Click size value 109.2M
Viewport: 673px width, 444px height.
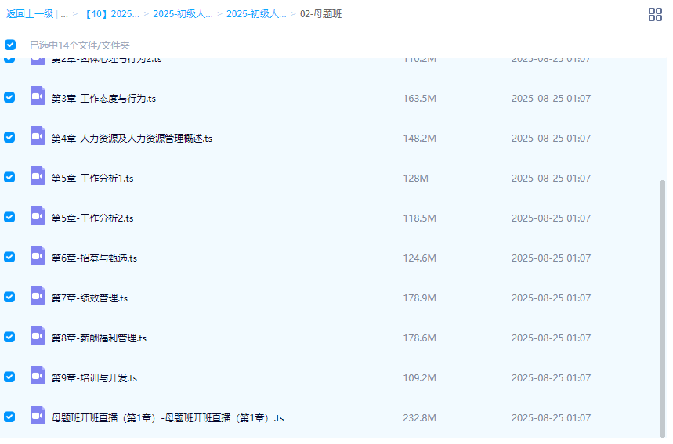tap(419, 377)
